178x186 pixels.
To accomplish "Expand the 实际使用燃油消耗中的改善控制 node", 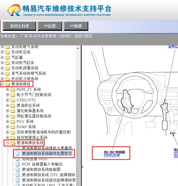I will (7, 132).
